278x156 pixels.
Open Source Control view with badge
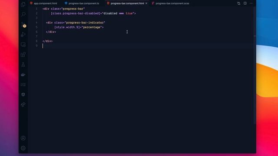[x=23, y=25]
